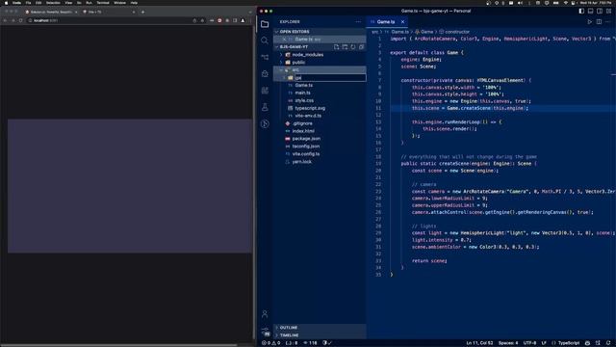Collapse all folders in explorer
Image resolution: width=616 pixels, height=347 pixels.
tap(361, 47)
